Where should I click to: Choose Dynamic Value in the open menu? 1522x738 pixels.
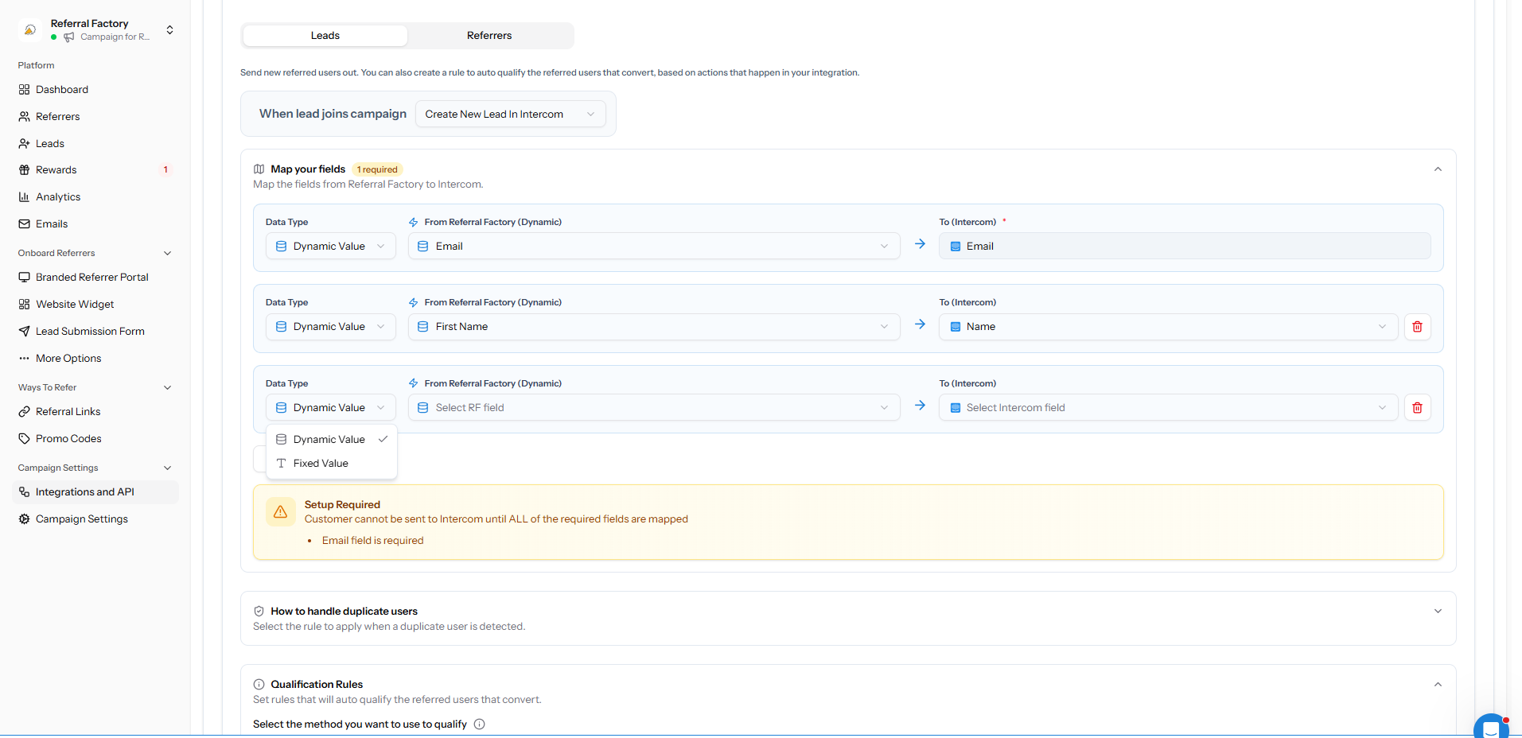(332, 440)
